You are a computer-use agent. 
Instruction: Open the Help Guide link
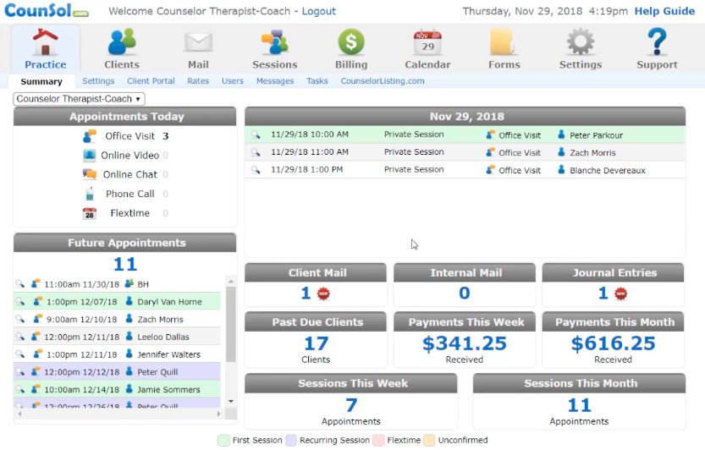664,12
